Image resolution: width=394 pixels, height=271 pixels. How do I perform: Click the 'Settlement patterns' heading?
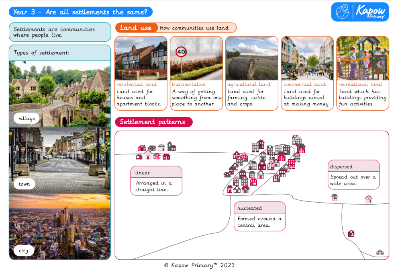point(153,122)
